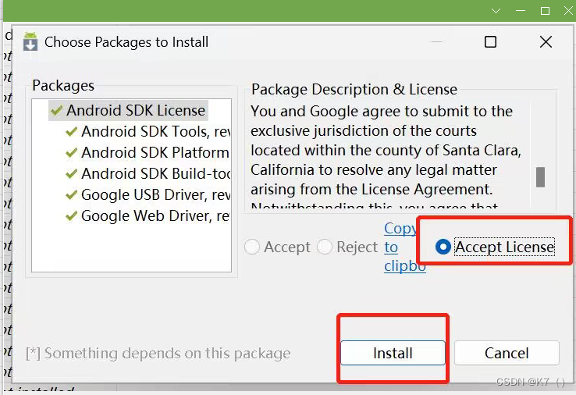Select the Android SDK Tools package row

pos(148,132)
